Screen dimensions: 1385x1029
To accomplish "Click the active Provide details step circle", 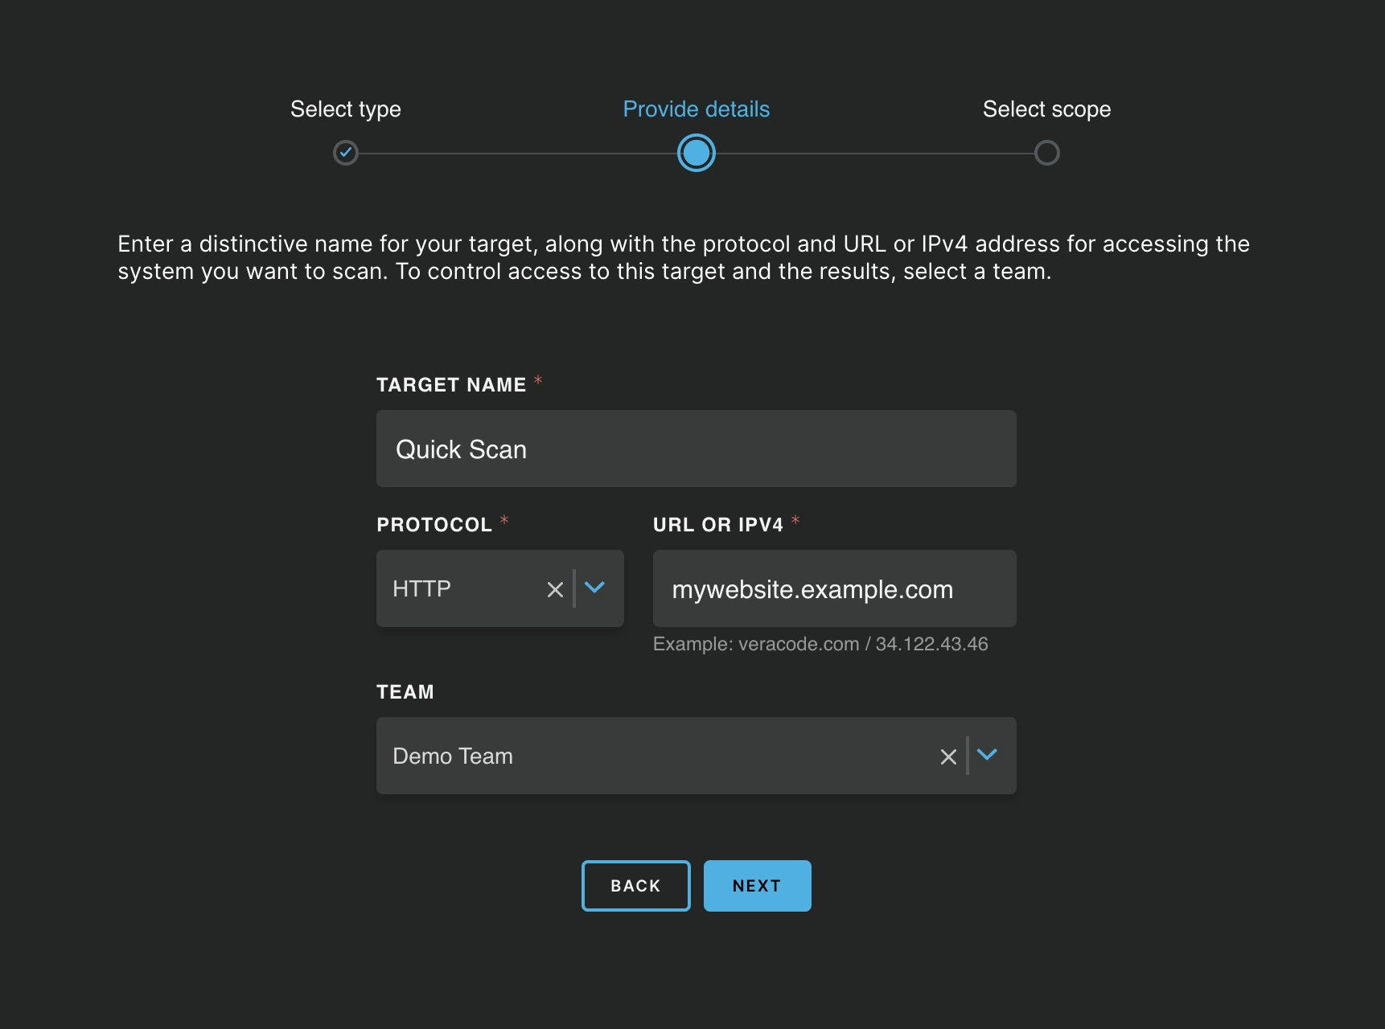I will [x=697, y=153].
